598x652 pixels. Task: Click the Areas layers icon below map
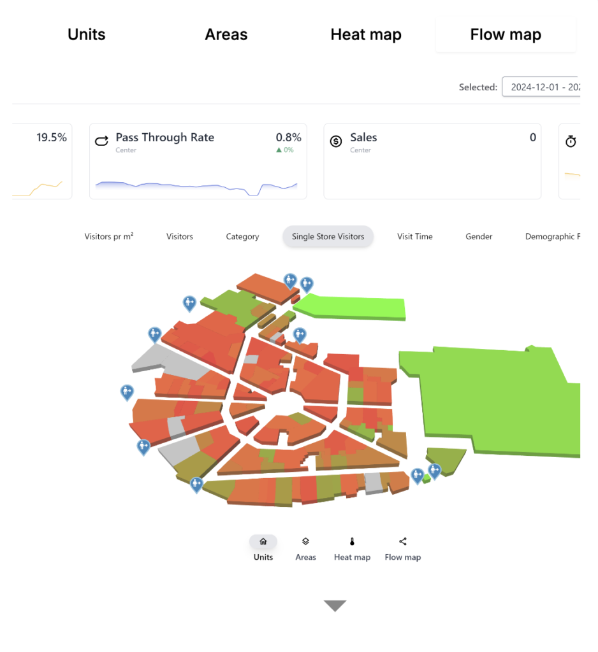pyautogui.click(x=305, y=542)
